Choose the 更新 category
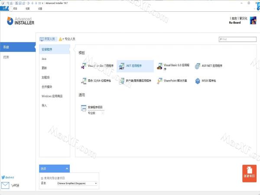 (55, 68)
